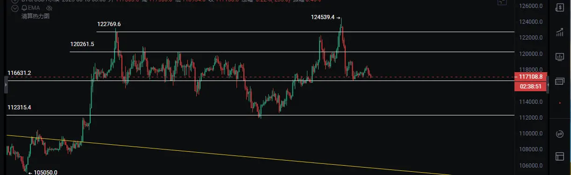
Task: Select the 清算热力图 indicator label
Action: [x=35, y=16]
